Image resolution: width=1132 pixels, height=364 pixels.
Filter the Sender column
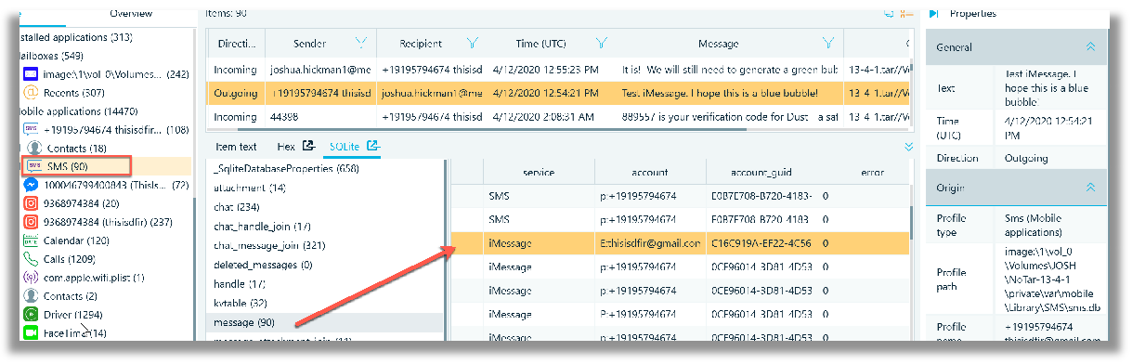(x=361, y=43)
